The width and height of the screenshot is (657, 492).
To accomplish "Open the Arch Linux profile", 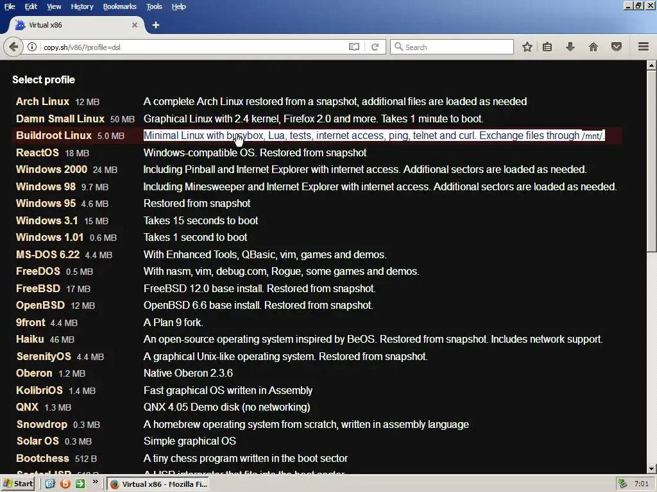I will [42, 101].
